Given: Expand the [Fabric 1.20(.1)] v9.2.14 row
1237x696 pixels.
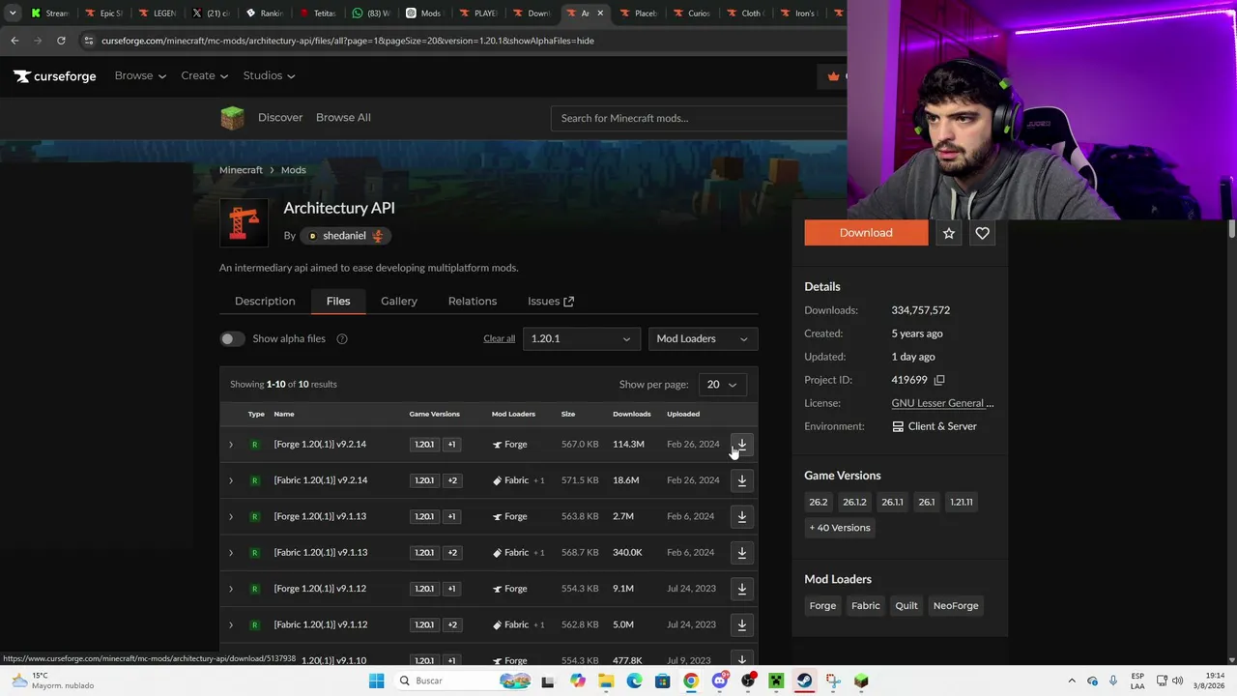Looking at the screenshot, I should click(231, 480).
